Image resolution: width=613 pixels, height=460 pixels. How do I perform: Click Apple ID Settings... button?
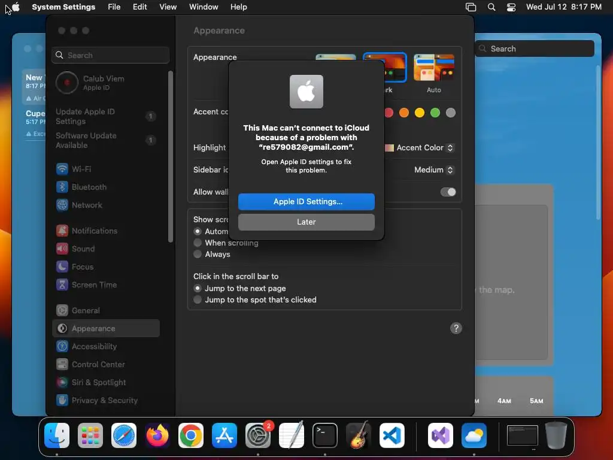306,202
